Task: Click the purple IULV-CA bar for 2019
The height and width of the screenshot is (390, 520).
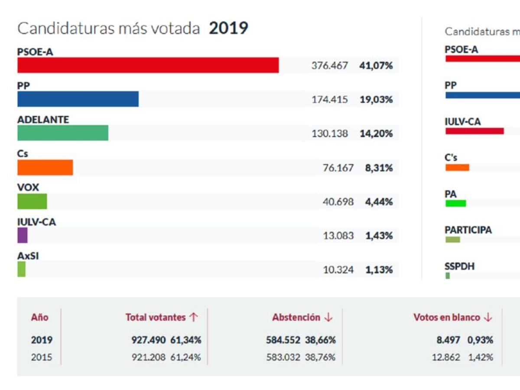Action: coord(23,235)
